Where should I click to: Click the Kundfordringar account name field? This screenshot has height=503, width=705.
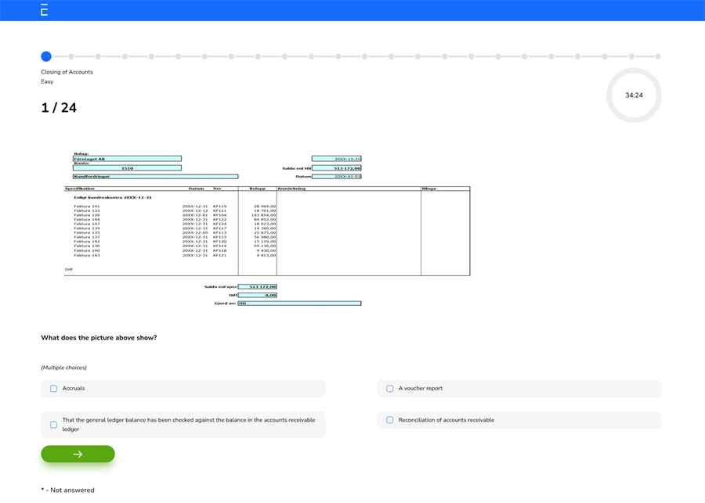click(x=155, y=177)
